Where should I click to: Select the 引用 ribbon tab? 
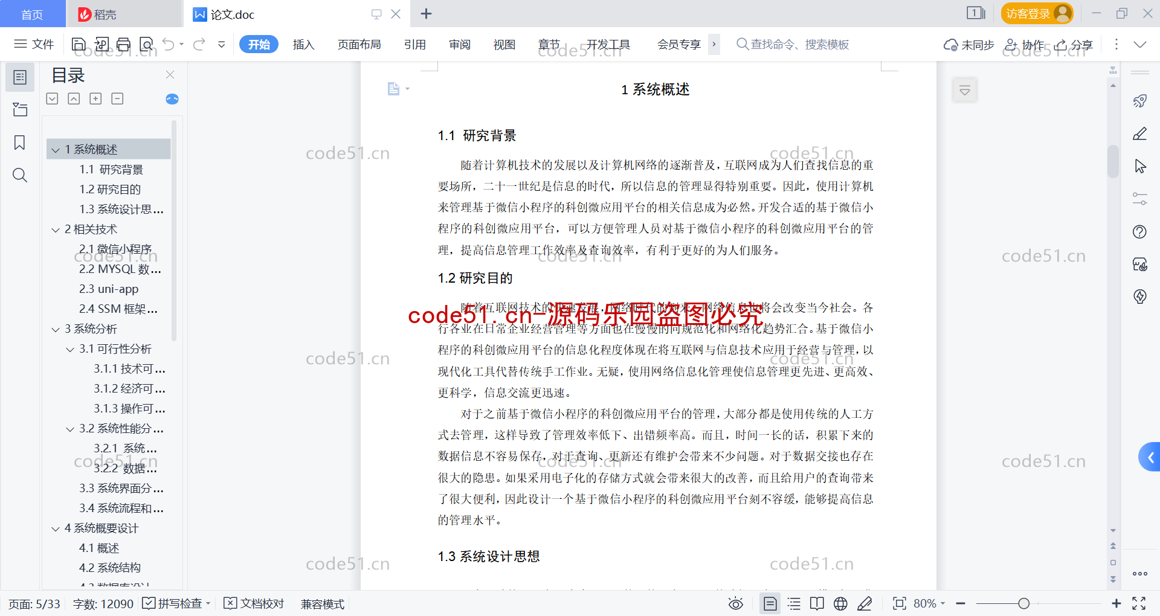tap(415, 44)
